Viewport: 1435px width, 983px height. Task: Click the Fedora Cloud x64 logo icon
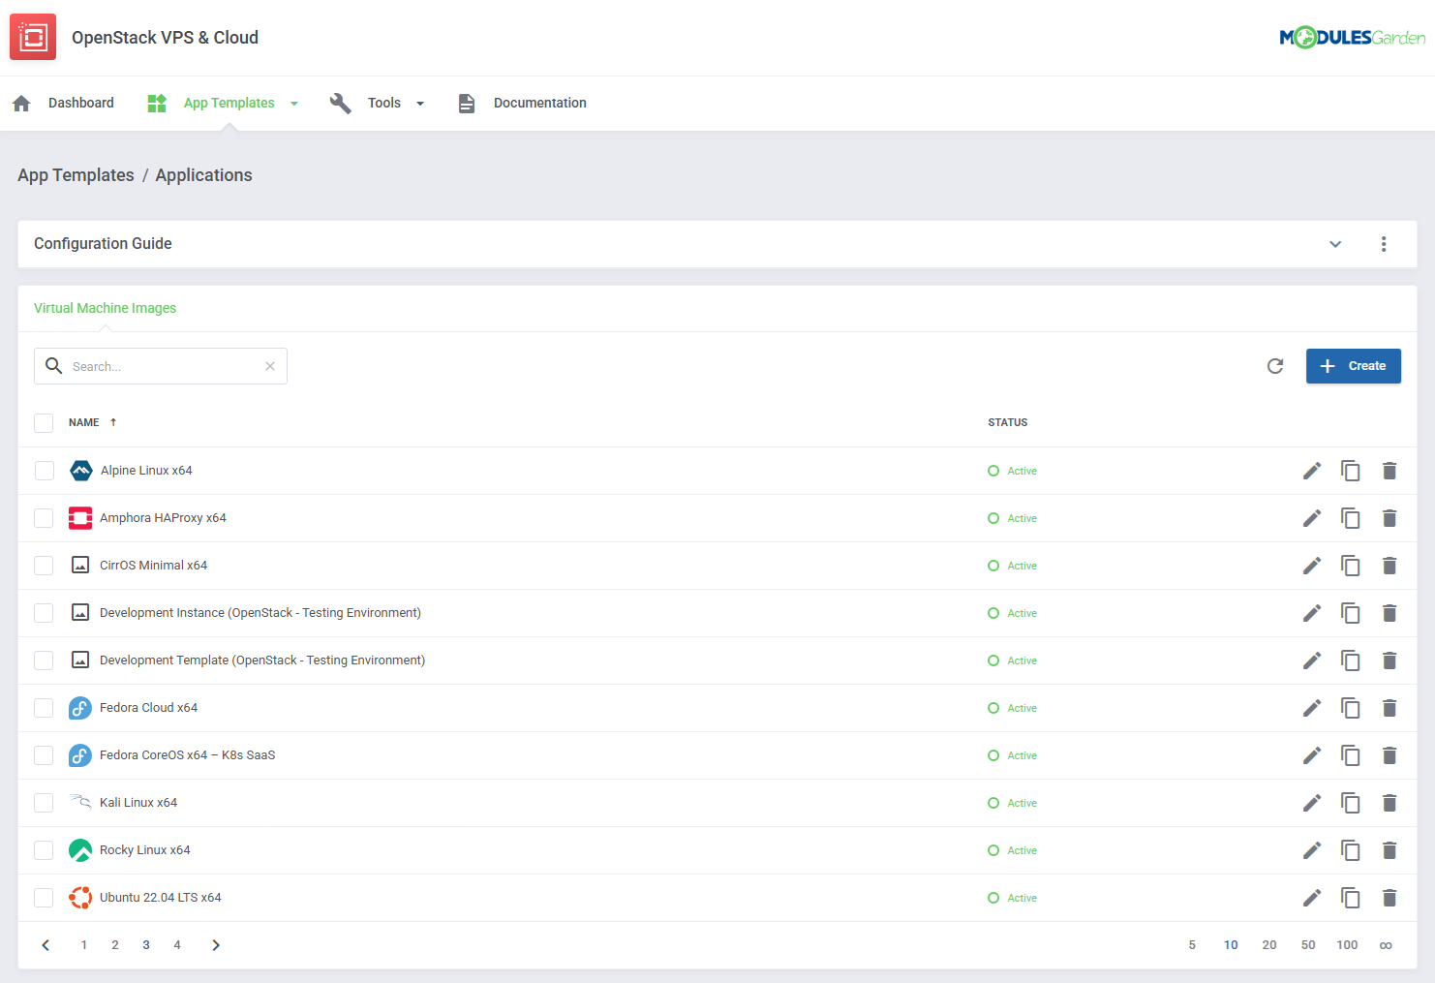(79, 708)
